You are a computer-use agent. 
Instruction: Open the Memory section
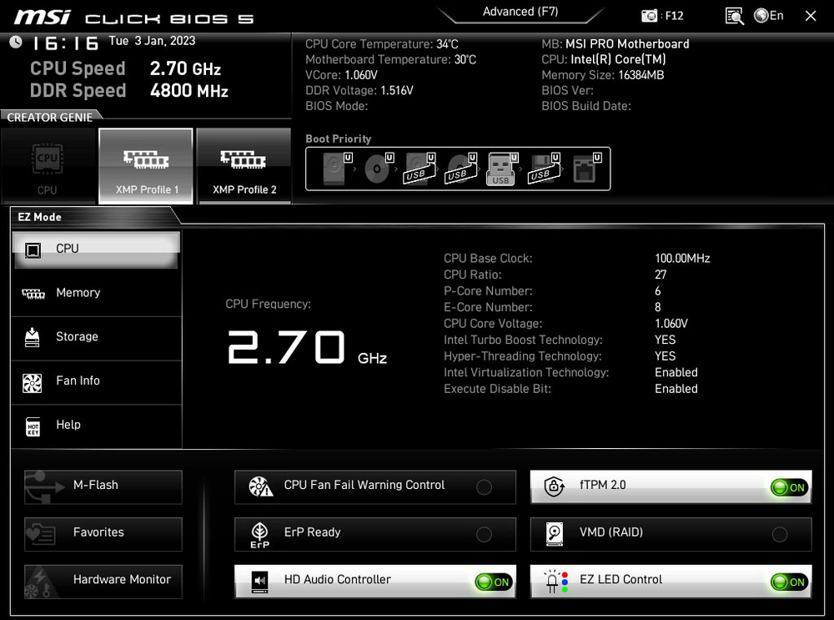96,293
